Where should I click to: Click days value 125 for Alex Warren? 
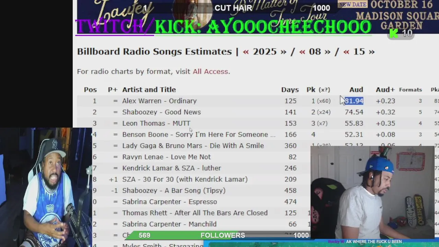pyautogui.click(x=290, y=101)
